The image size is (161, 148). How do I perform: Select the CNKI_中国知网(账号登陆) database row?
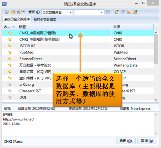(x=78, y=40)
